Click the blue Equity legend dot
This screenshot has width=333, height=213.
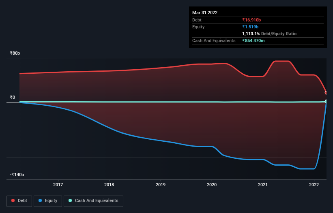pos(40,200)
